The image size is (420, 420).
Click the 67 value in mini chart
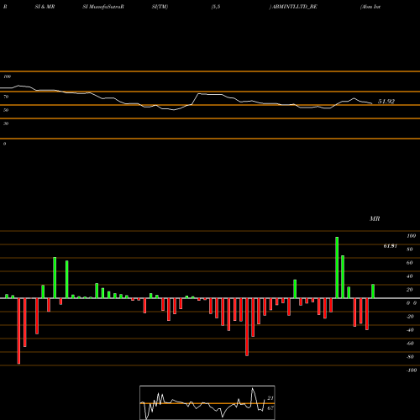(x=270, y=408)
